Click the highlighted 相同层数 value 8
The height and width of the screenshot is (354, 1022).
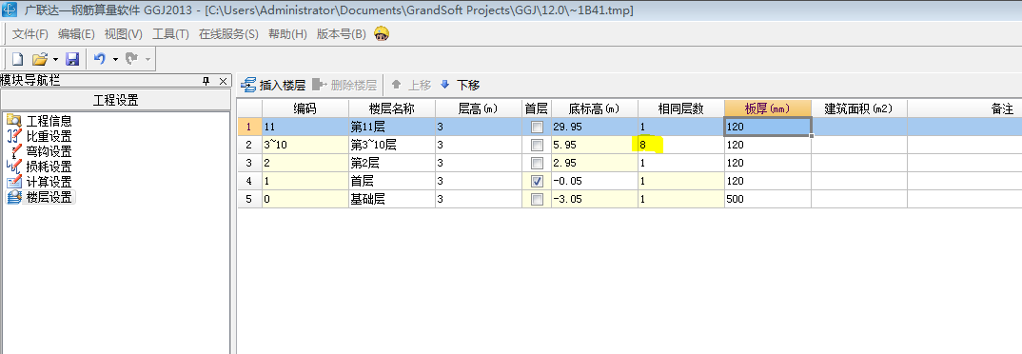(x=680, y=146)
